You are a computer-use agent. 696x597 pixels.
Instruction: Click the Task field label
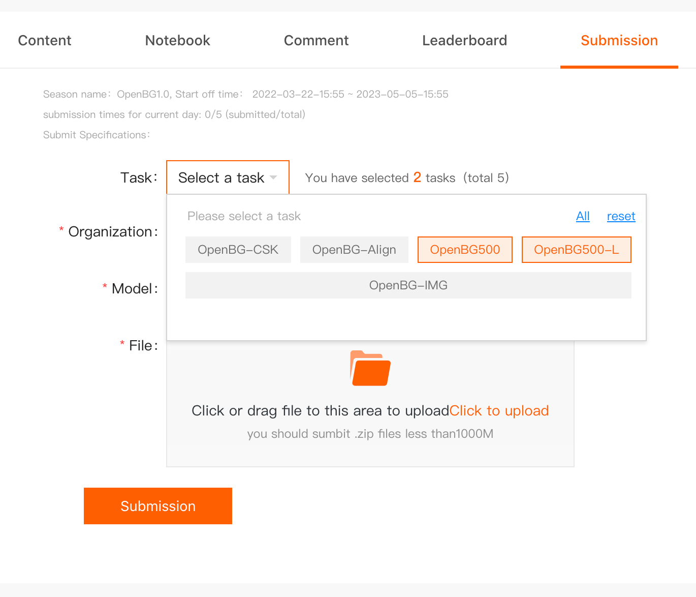coord(139,177)
